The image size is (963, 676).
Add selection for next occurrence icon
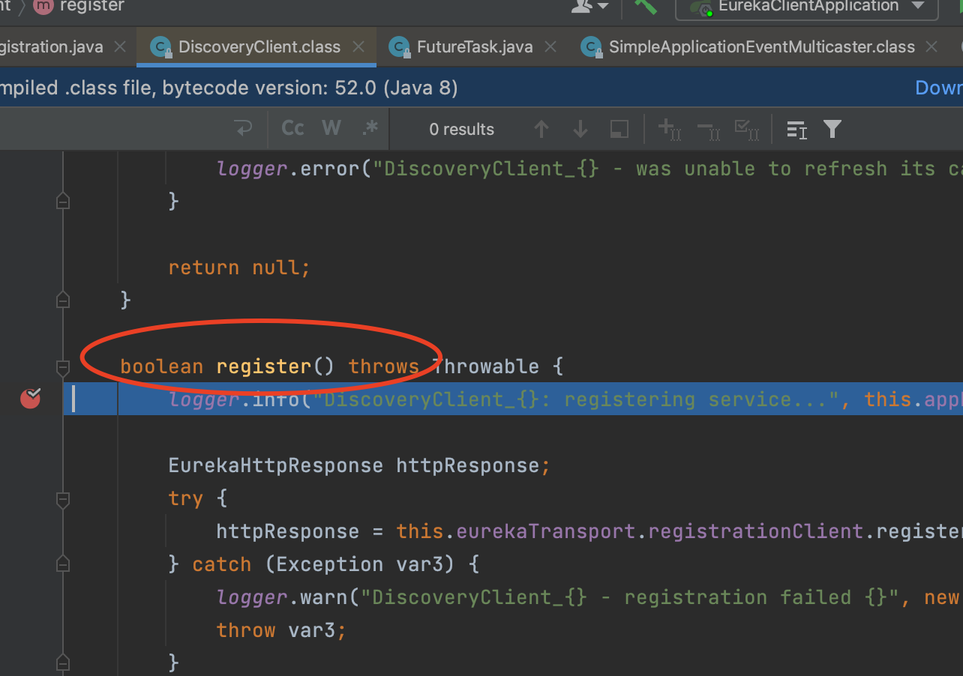tap(669, 130)
